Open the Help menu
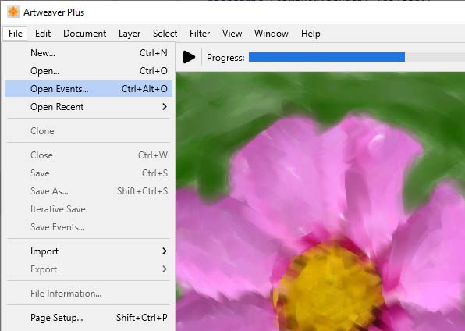Image resolution: width=465 pixels, height=331 pixels. click(311, 34)
